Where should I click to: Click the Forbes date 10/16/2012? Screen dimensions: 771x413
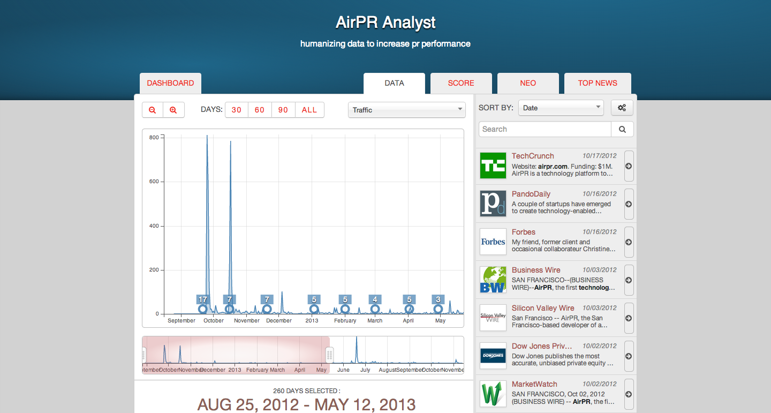point(600,232)
